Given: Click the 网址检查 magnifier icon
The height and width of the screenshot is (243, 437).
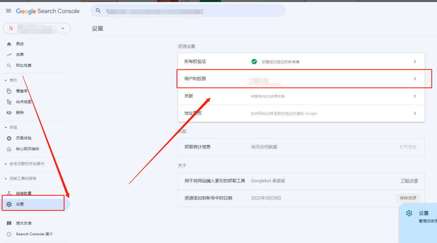Looking at the screenshot, I should tap(9, 65).
